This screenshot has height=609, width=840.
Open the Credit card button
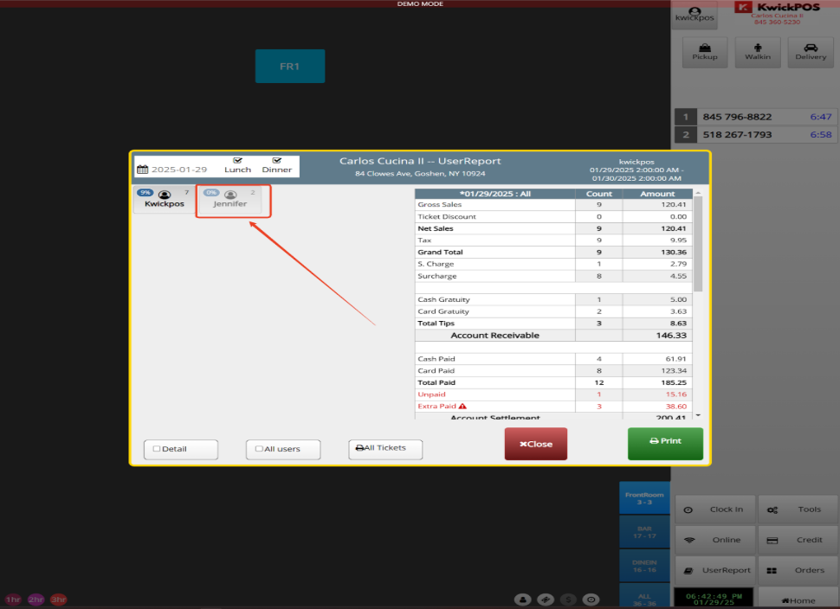pos(798,540)
